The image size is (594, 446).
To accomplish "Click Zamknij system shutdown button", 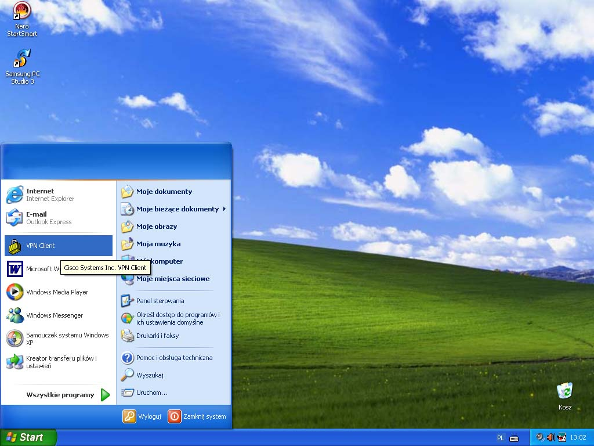I will [x=197, y=416].
